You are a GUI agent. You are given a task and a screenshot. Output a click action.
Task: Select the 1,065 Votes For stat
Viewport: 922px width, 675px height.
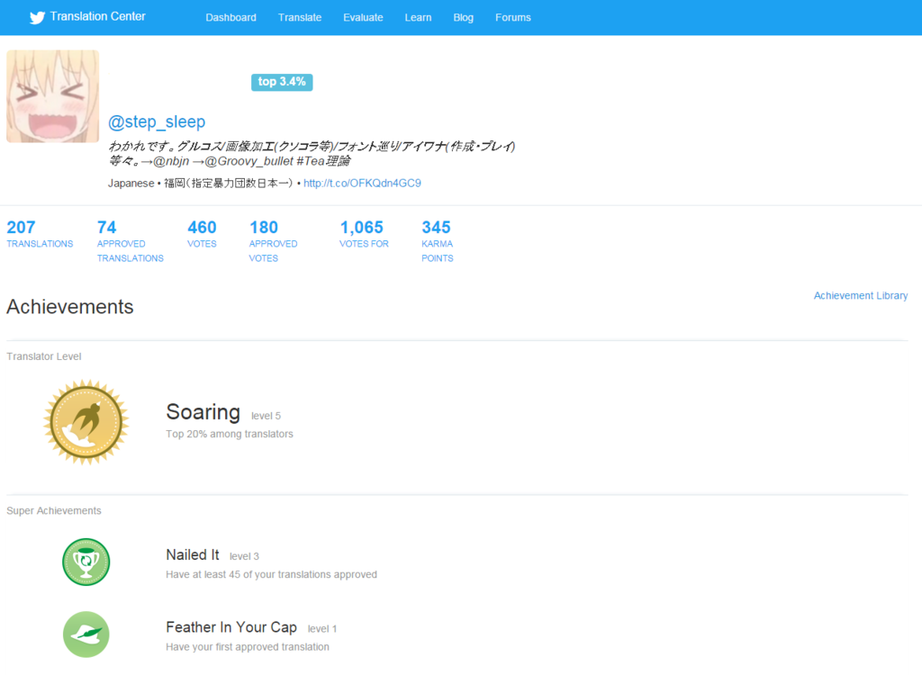pos(364,234)
